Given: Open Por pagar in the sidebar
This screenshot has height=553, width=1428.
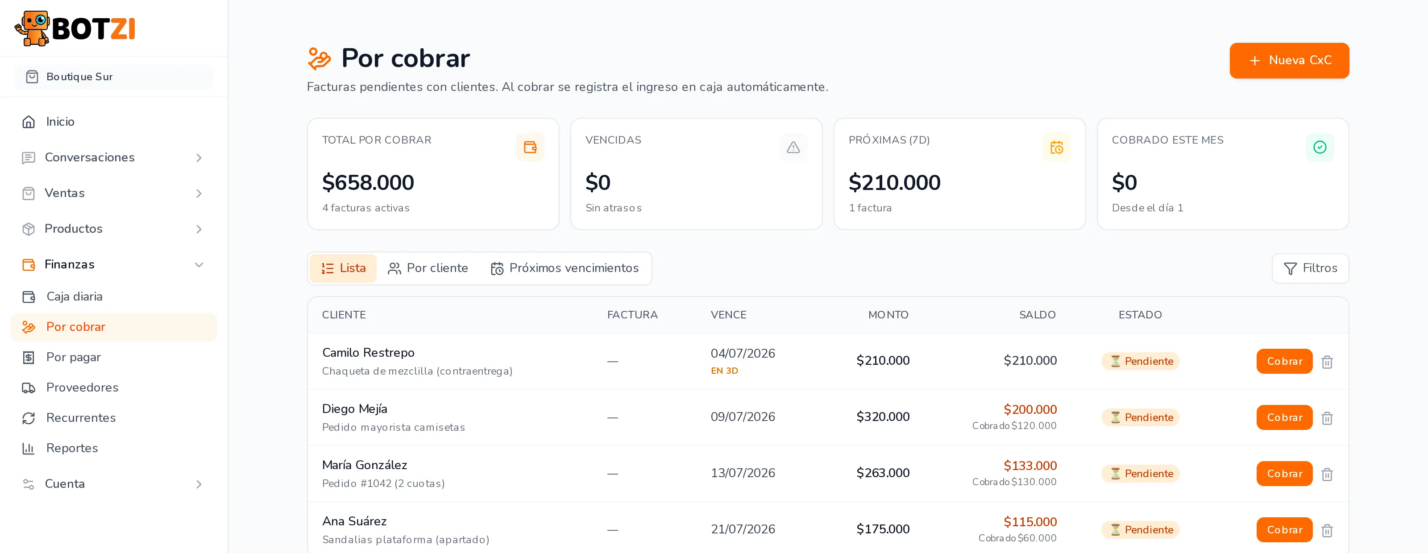Looking at the screenshot, I should [114, 357].
